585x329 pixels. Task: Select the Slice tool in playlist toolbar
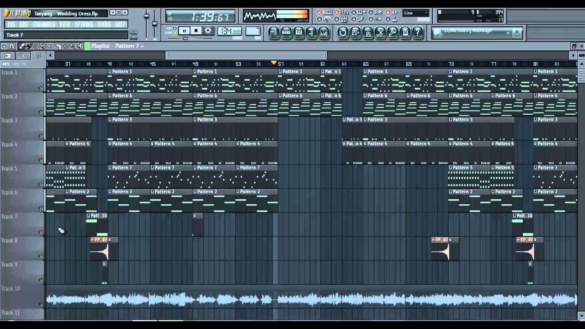coord(58,46)
